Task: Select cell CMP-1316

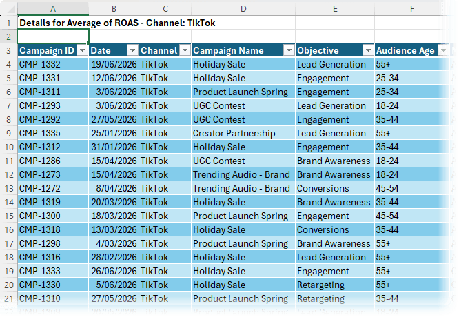Action: tap(53, 257)
